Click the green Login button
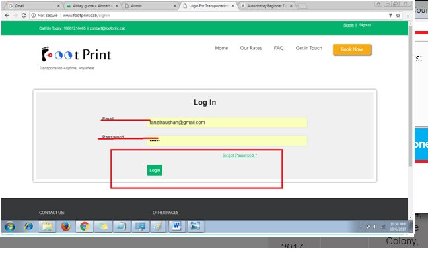 pyautogui.click(x=155, y=170)
